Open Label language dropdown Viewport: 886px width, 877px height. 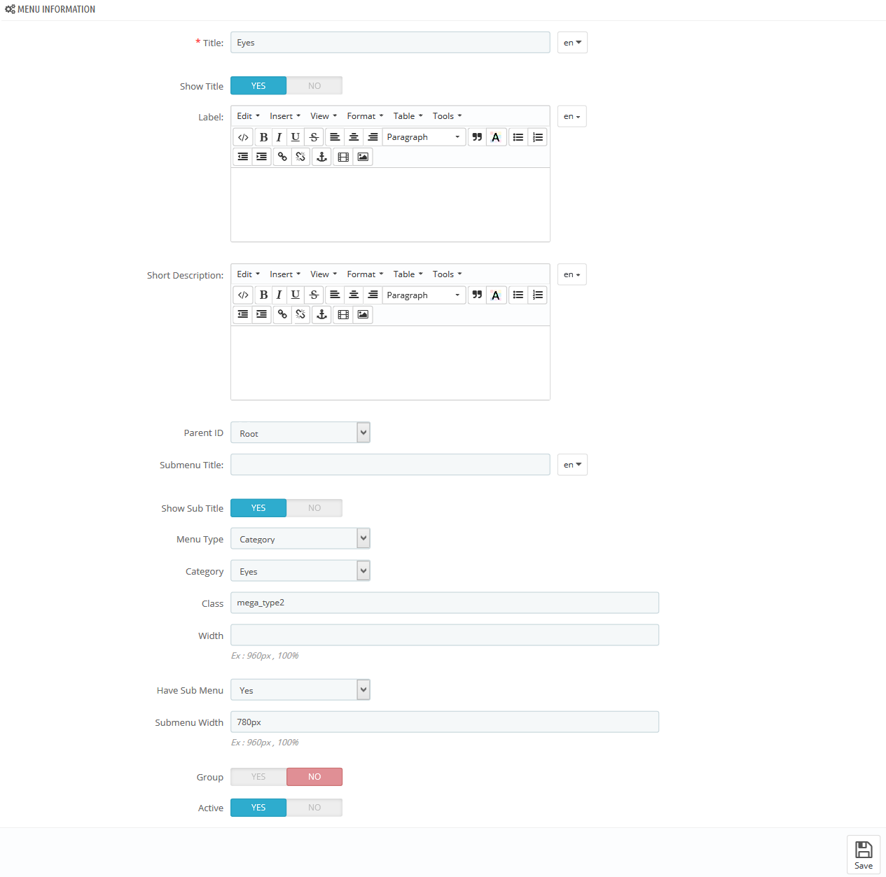(x=572, y=116)
